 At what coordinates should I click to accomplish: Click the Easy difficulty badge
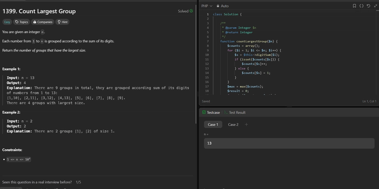click(x=7, y=22)
